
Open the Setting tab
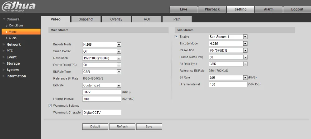(x=240, y=9)
